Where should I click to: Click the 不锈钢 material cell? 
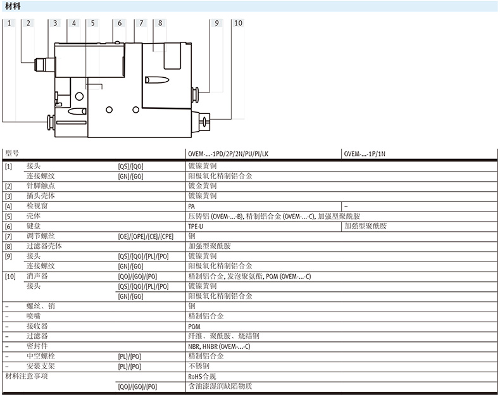199,366
